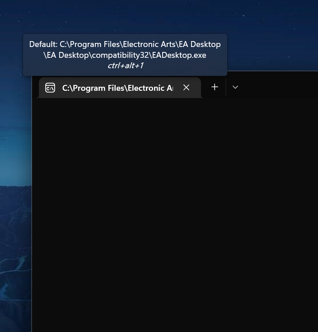
Task: Click the truncated 'Electronic Ar' text in tab
Action: tap(150, 88)
